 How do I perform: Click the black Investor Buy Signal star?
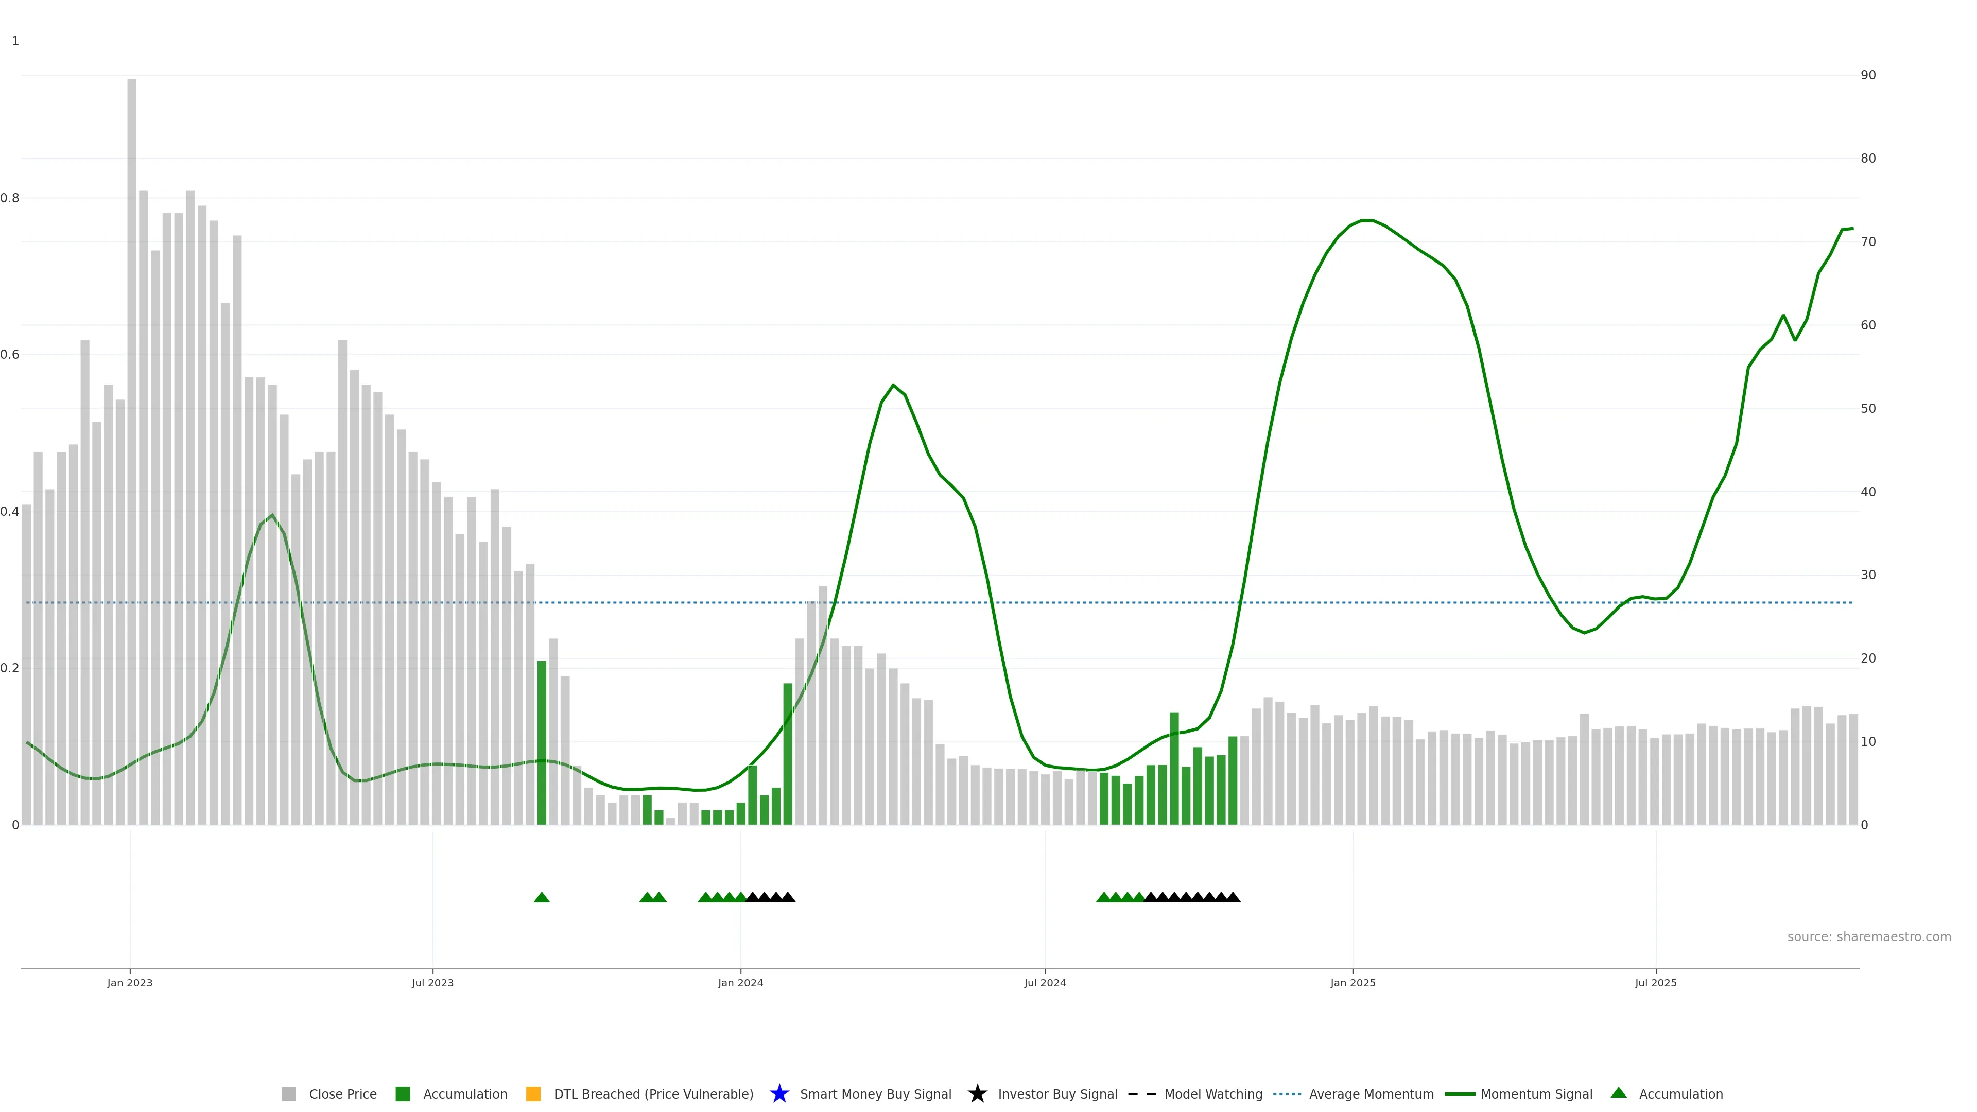click(x=977, y=1093)
